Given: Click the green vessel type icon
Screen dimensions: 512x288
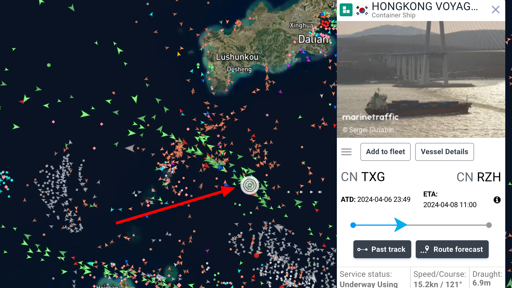Looking at the screenshot, I should [x=346, y=10].
